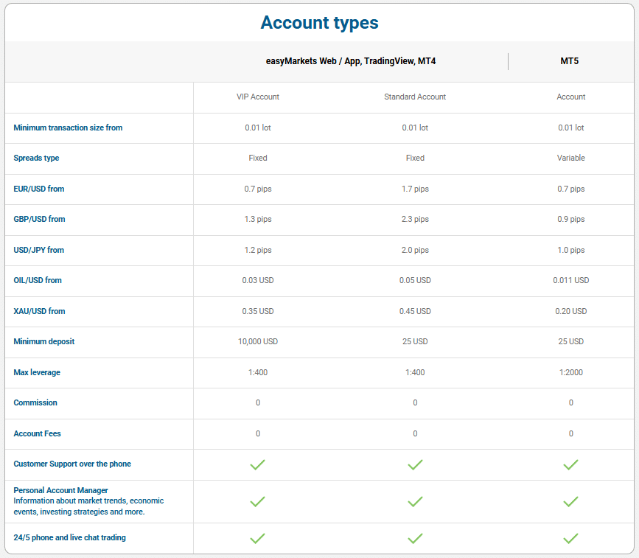Click the Customer Support checkmark under VIP Account

pos(257,464)
